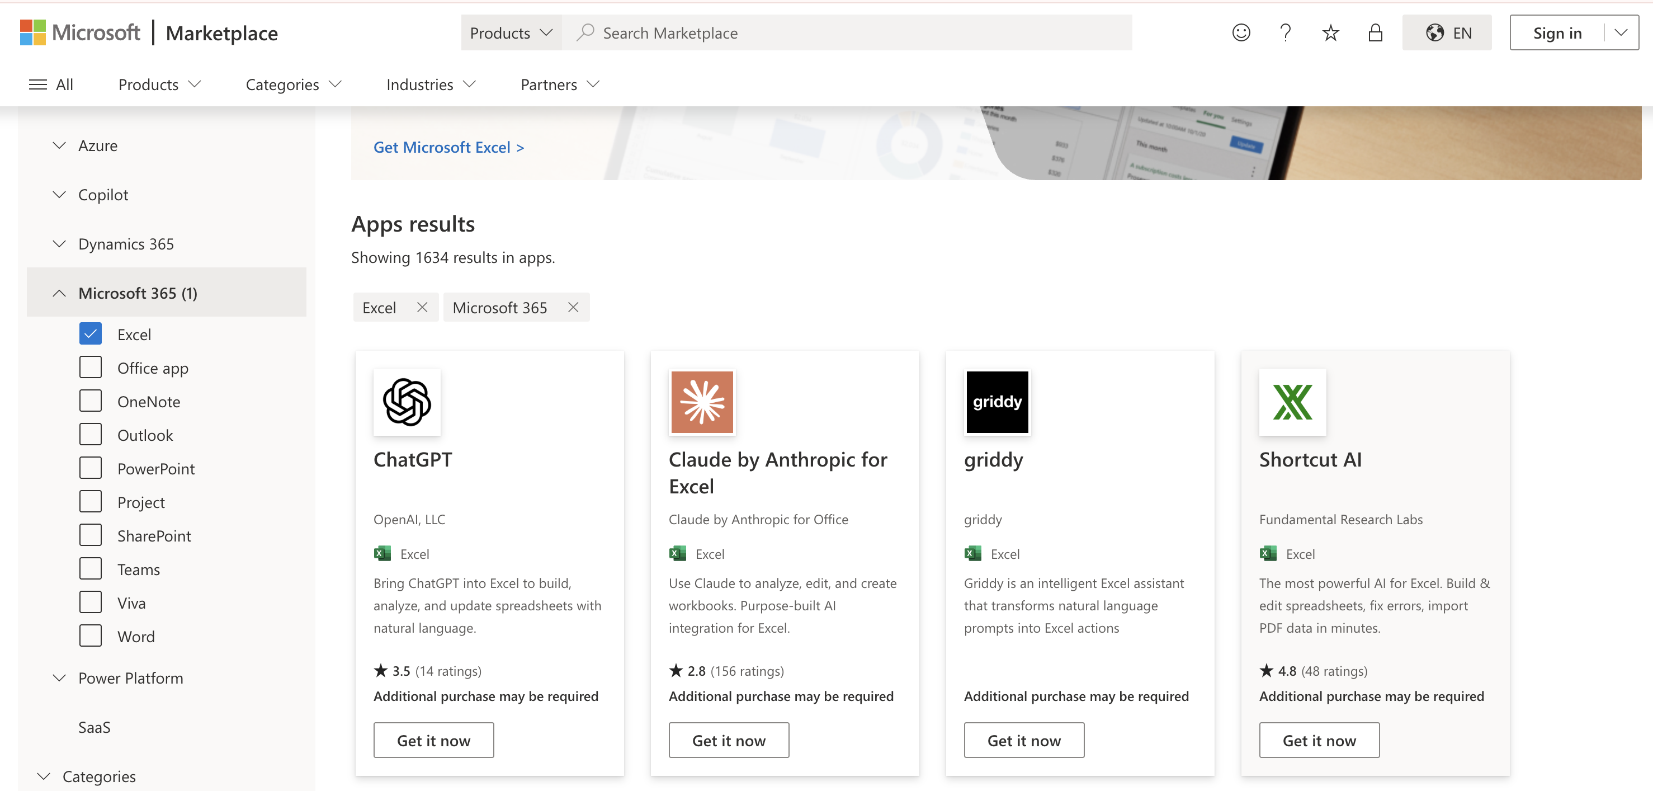The image size is (1653, 791).
Task: Click the griddy app logo
Action: point(997,402)
